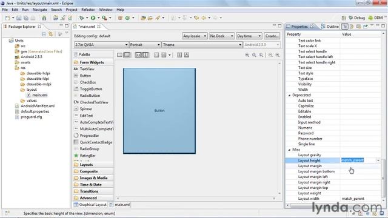Click the rightmost Zoom in magnifier in canvas
Image resolution: width=388 pixels, height=218 pixels.
coord(278,55)
